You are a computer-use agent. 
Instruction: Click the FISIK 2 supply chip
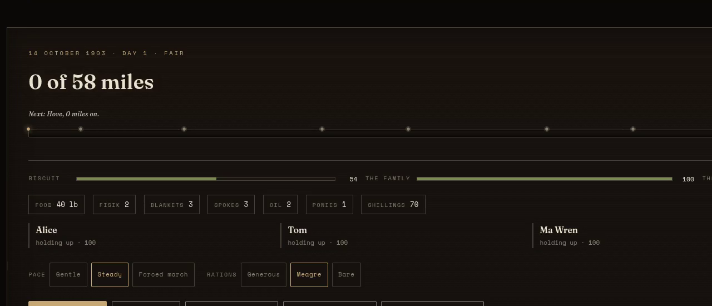click(x=114, y=205)
